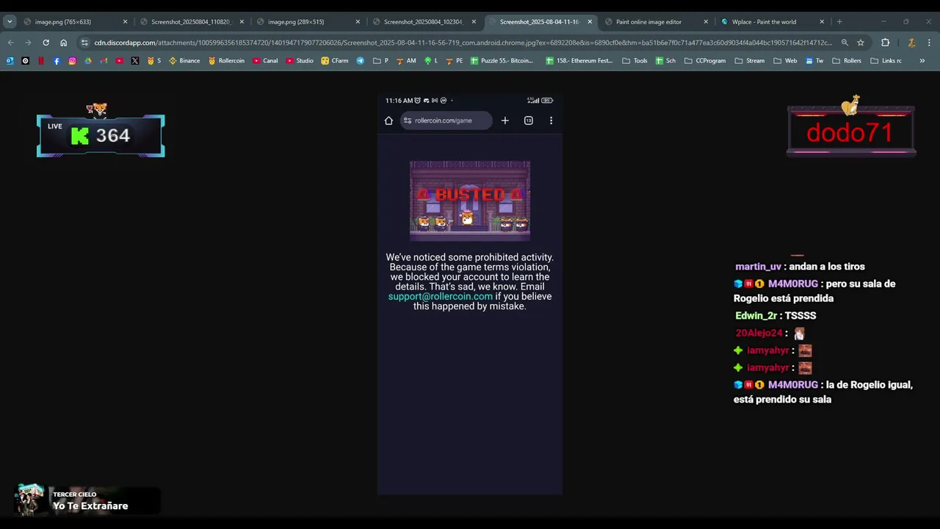
Task: Open the AM bookmark
Action: 406,61
